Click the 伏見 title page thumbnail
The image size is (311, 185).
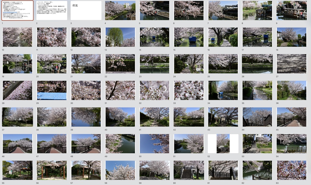tap(86, 10)
